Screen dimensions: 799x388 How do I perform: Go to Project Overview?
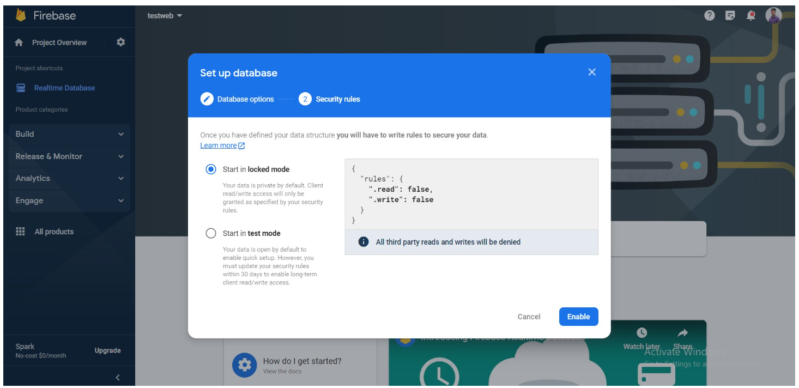coord(59,43)
